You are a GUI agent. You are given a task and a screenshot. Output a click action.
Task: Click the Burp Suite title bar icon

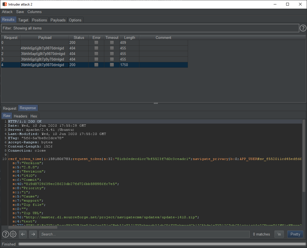[x=4, y=4]
